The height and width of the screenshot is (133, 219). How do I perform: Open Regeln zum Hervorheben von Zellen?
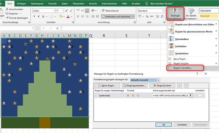pyautogui.click(x=193, y=25)
